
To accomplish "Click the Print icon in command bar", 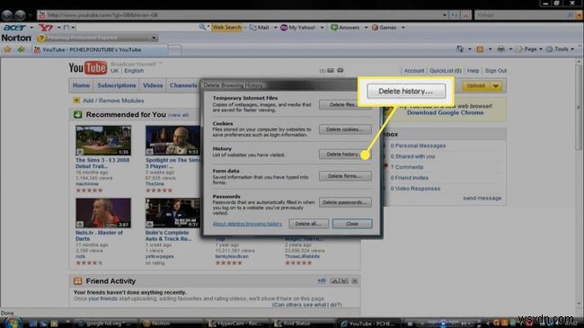I will [x=501, y=49].
